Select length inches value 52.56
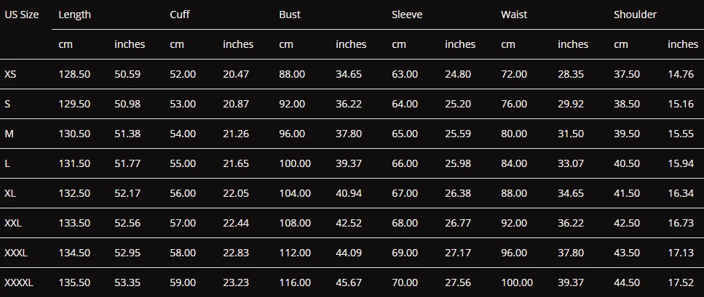This screenshot has height=297, width=704. 127,223
